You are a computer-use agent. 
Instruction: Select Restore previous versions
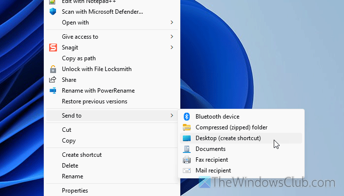tap(94, 101)
